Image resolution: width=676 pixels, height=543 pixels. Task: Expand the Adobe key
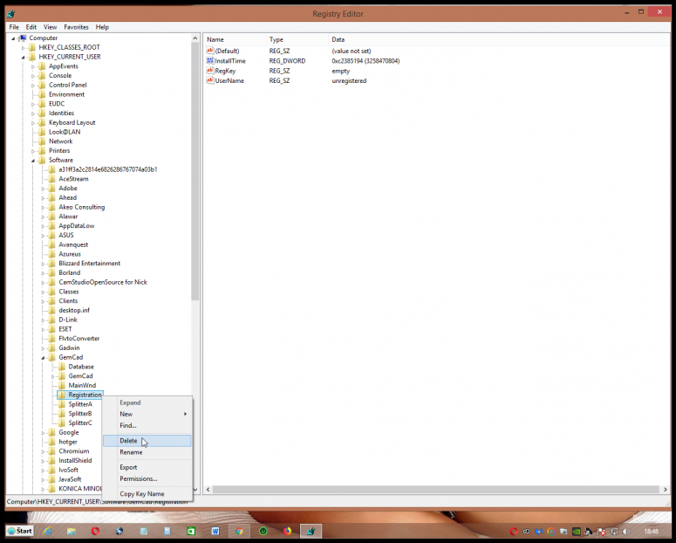tap(43, 189)
